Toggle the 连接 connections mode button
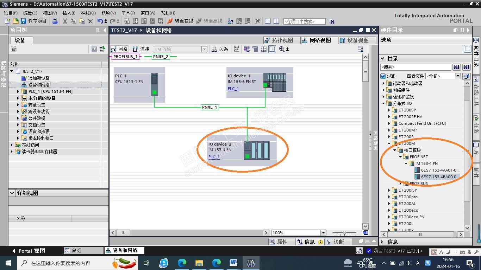481x270 pixels. point(141,49)
